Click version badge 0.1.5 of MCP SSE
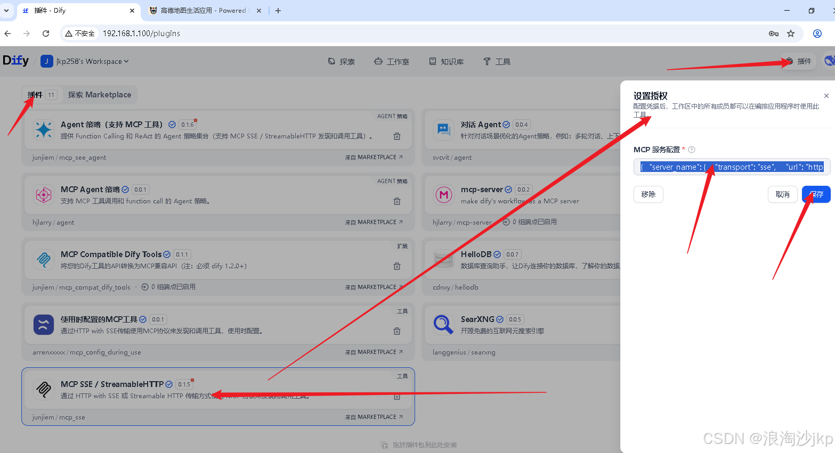The width and height of the screenshot is (835, 453). coord(184,384)
